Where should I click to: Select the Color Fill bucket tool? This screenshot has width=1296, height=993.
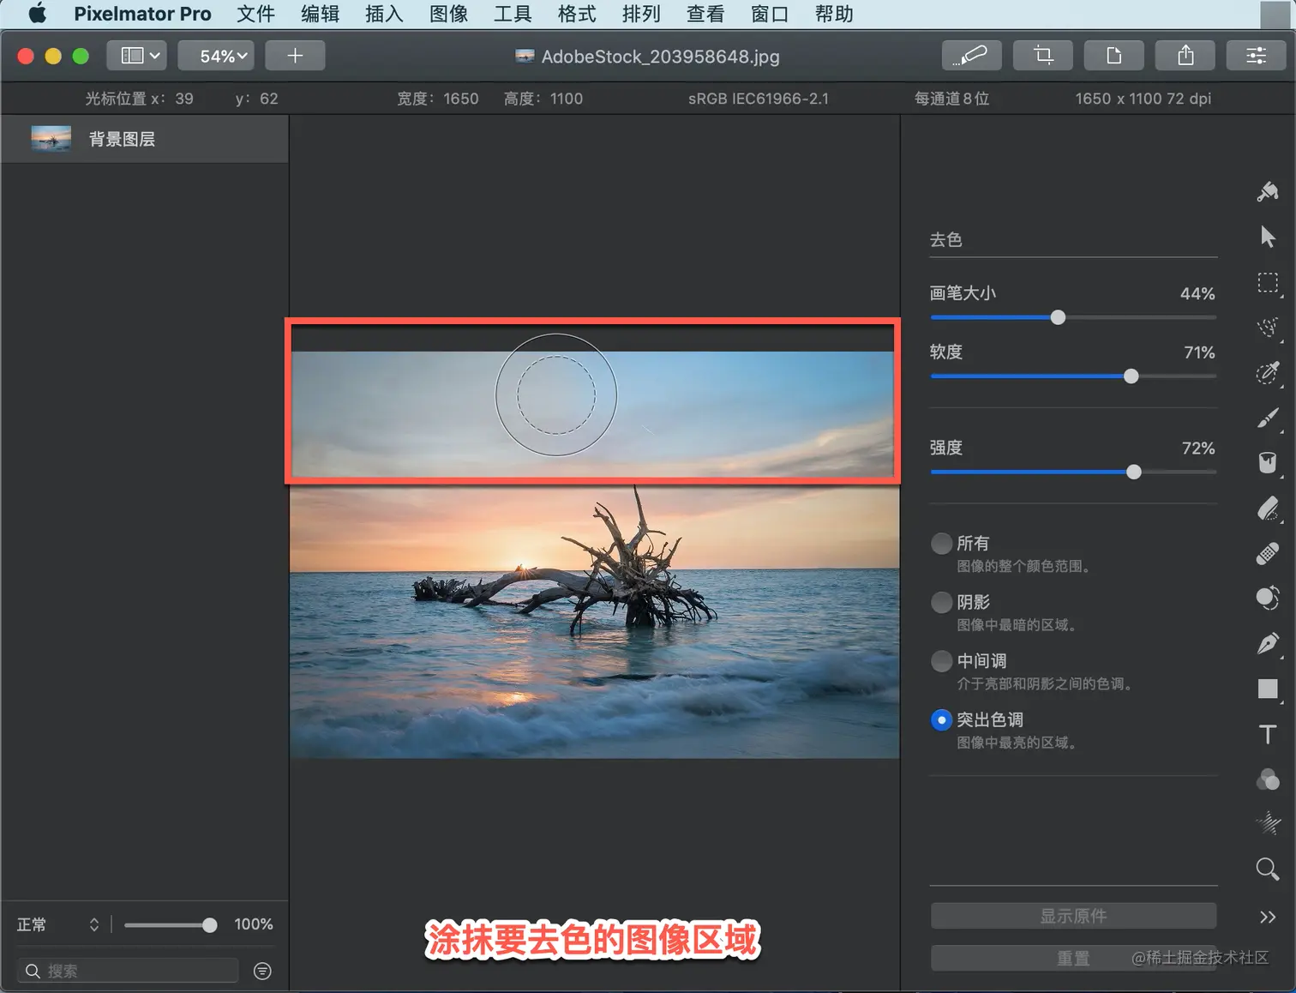[1268, 463]
